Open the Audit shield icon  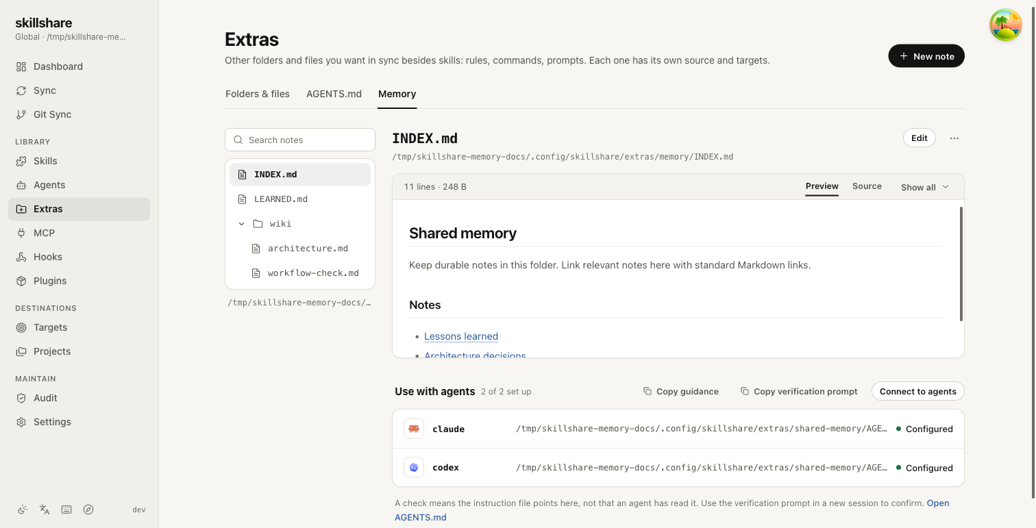pos(21,398)
